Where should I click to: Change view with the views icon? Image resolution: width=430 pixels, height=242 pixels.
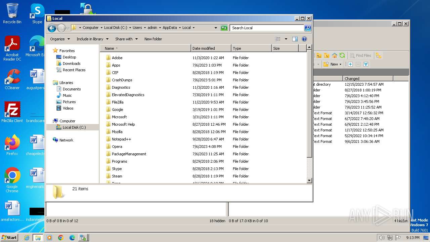click(x=278, y=39)
